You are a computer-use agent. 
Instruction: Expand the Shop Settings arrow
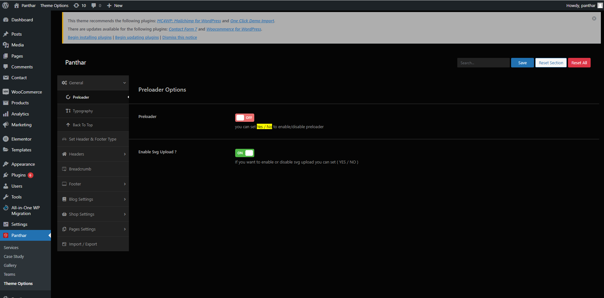click(x=125, y=214)
